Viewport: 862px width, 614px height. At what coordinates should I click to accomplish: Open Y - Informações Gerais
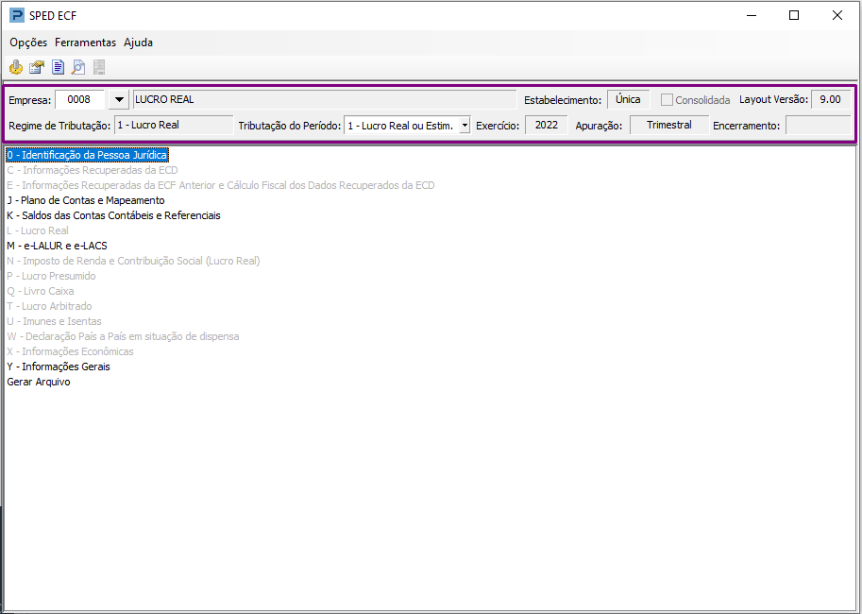click(x=59, y=367)
